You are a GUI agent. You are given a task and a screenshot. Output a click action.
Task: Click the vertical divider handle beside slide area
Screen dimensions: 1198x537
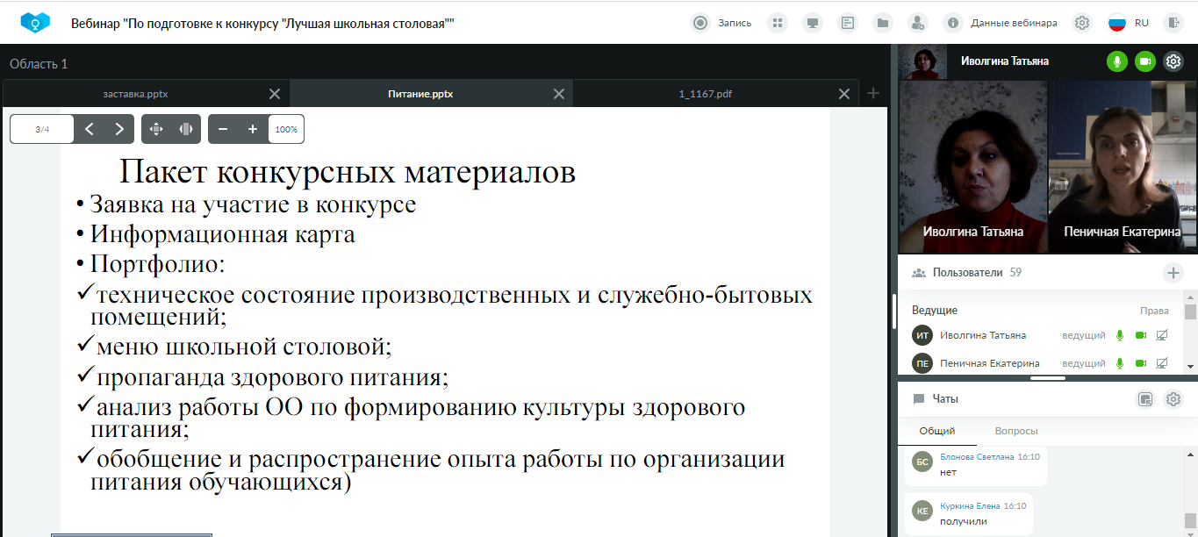[894, 311]
